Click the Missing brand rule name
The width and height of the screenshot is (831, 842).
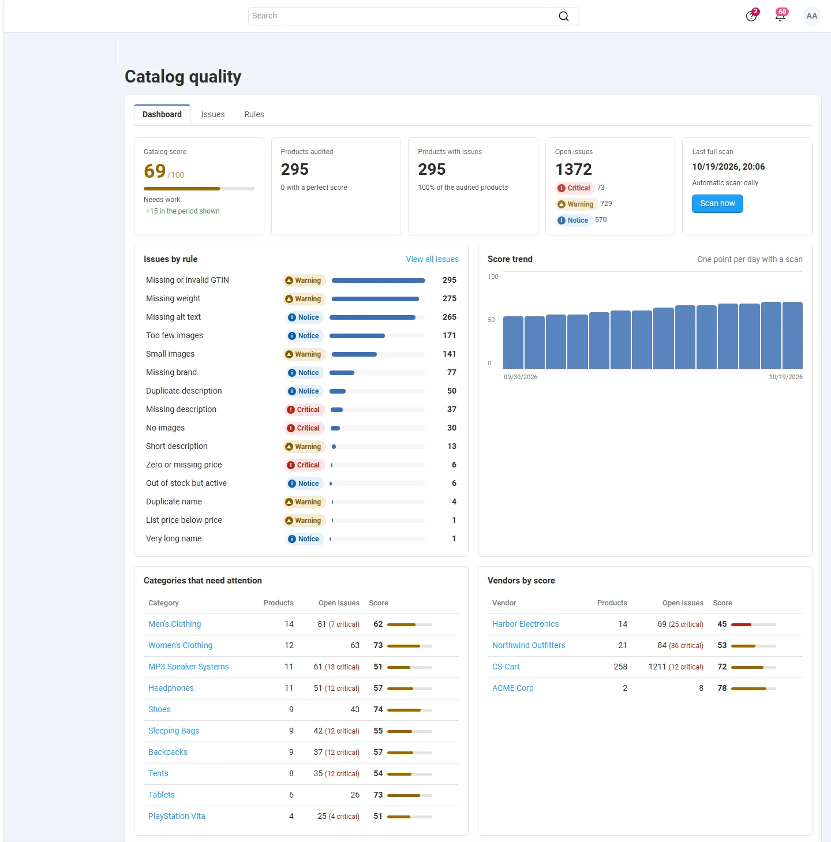coord(171,373)
